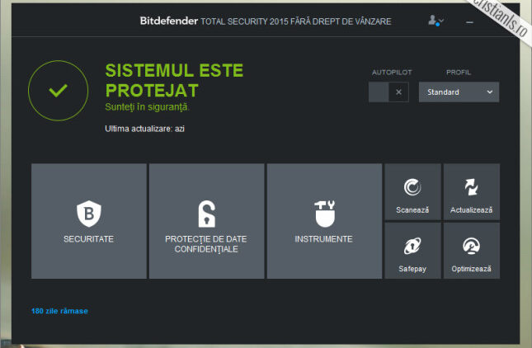Open the user account menu
Image resolution: width=532 pixels, height=348 pixels.
click(x=435, y=21)
